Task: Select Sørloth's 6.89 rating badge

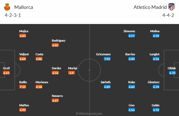Action: [107, 87]
